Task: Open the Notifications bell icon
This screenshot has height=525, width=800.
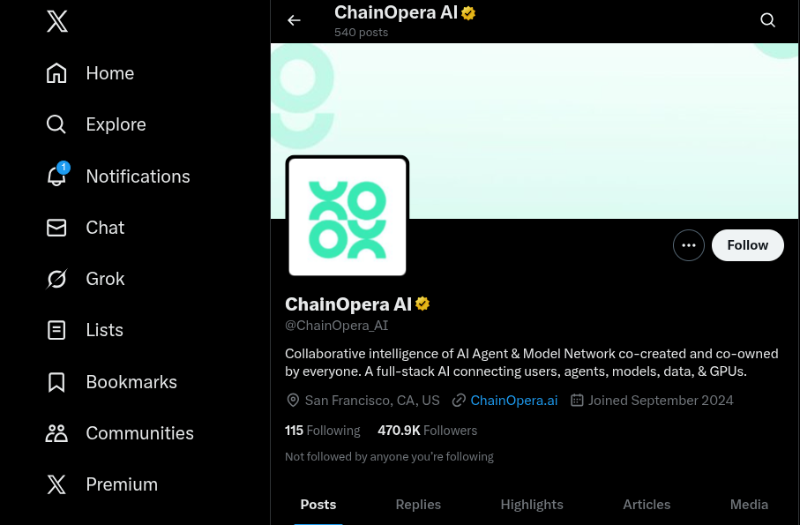Action: coord(56,176)
